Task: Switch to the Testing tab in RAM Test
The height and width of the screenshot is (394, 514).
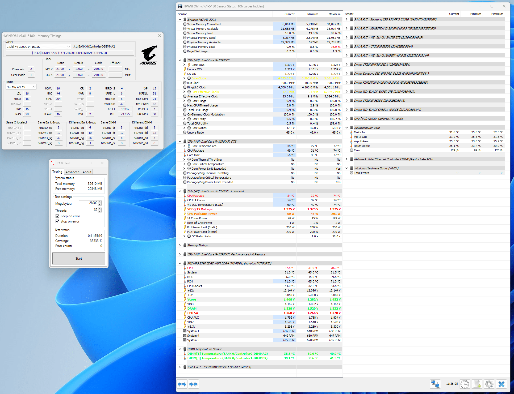Action: click(57, 172)
